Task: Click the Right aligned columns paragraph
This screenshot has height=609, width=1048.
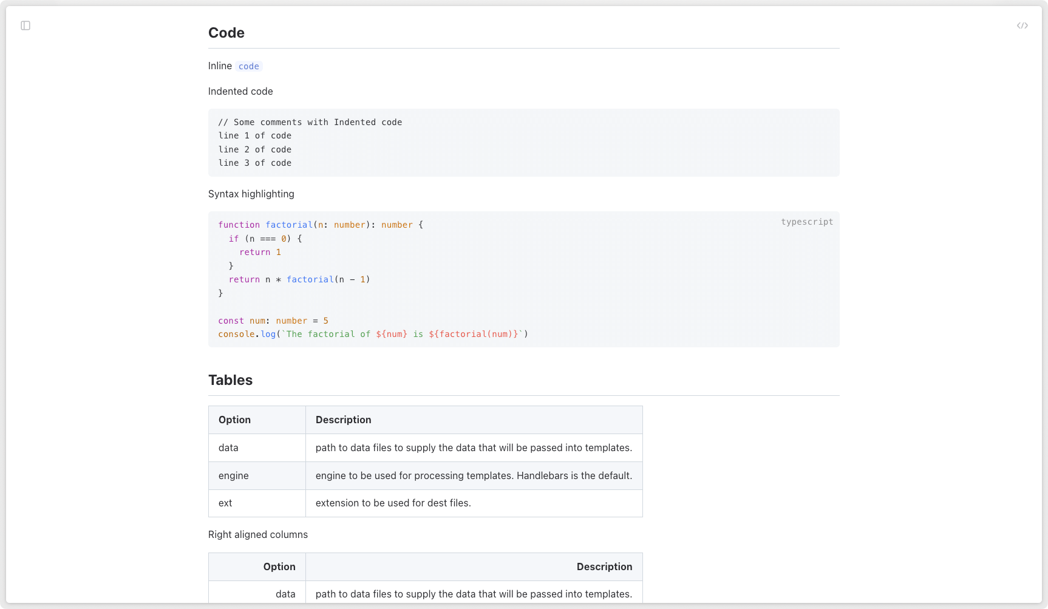Action: pyautogui.click(x=258, y=534)
